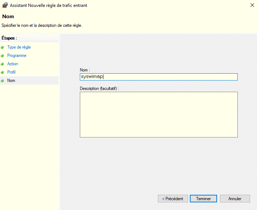The image size is (257, 210).
Task: Click the Étapes header in sidebar
Action: point(9,38)
